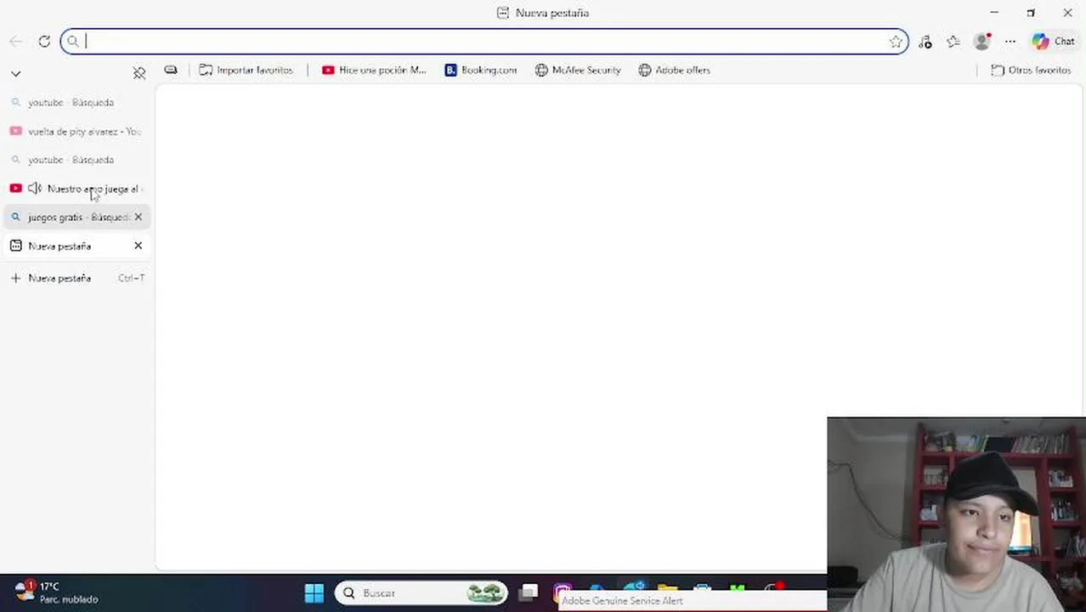
Task: Open the Copilot Chat button
Action: [1054, 41]
